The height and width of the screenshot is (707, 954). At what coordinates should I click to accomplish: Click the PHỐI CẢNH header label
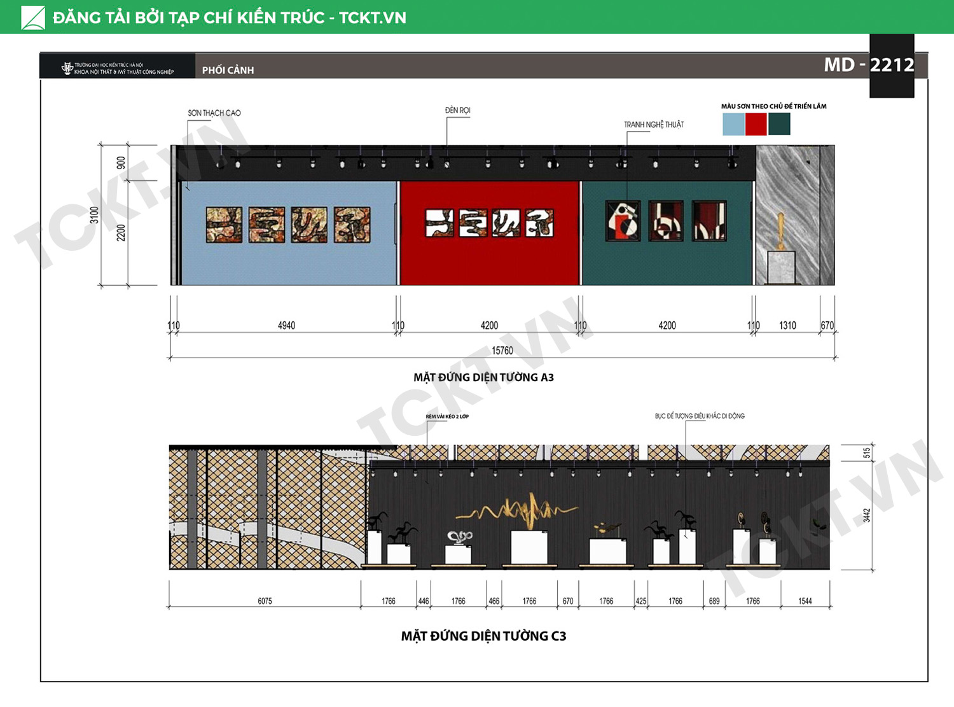[x=228, y=70]
